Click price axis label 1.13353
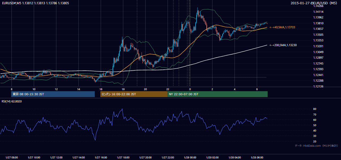The height and width of the screenshot is (160, 341). coord(318,40)
